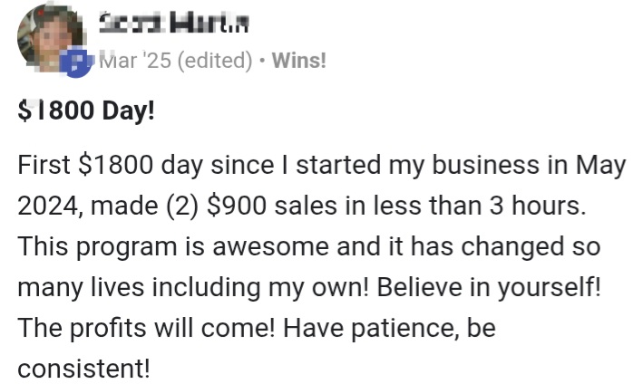Click the bullet separator before "Wins!"
Viewport: 643px width, 384px height.
pyautogui.click(x=262, y=61)
